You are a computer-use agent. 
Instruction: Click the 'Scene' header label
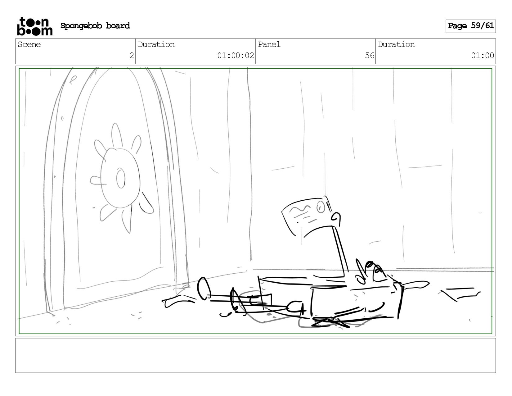click(29, 44)
